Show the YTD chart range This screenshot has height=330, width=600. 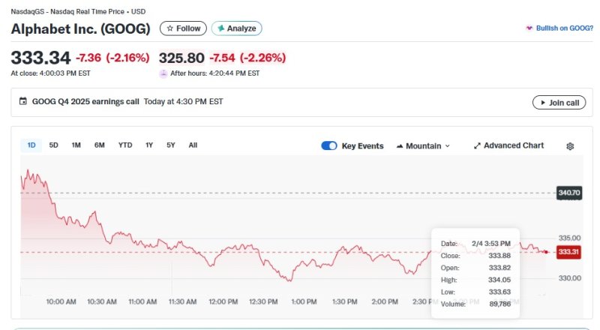(125, 145)
